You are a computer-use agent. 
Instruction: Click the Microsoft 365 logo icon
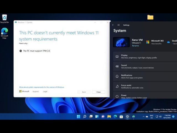click(x=148, y=42)
